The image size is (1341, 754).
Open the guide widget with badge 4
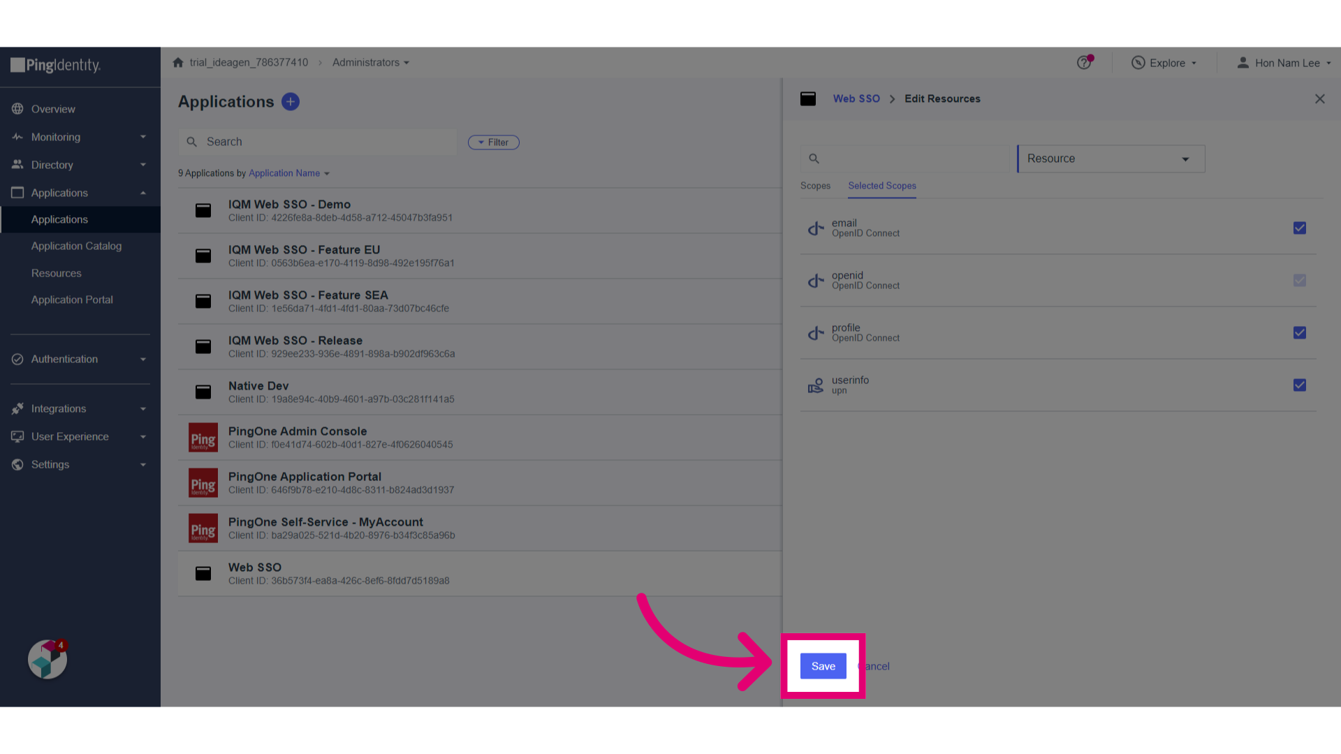coord(47,659)
